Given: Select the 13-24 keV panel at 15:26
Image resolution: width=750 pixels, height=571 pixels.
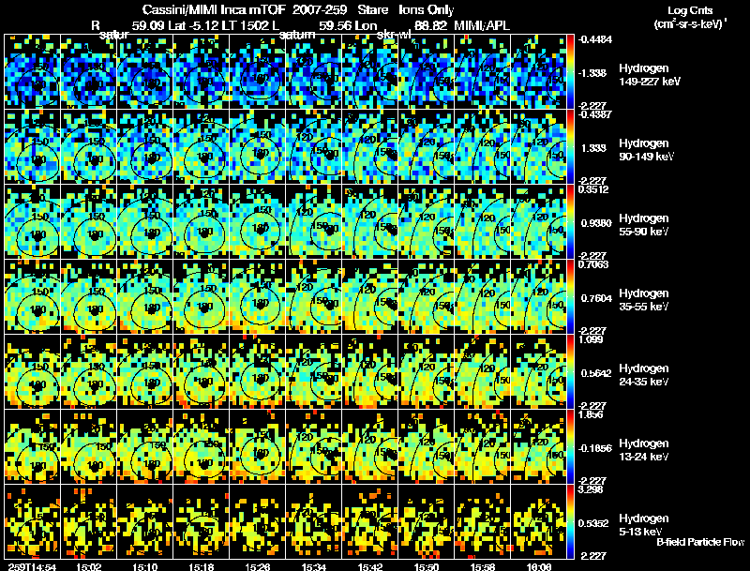Looking at the screenshot, I should 257,446.
